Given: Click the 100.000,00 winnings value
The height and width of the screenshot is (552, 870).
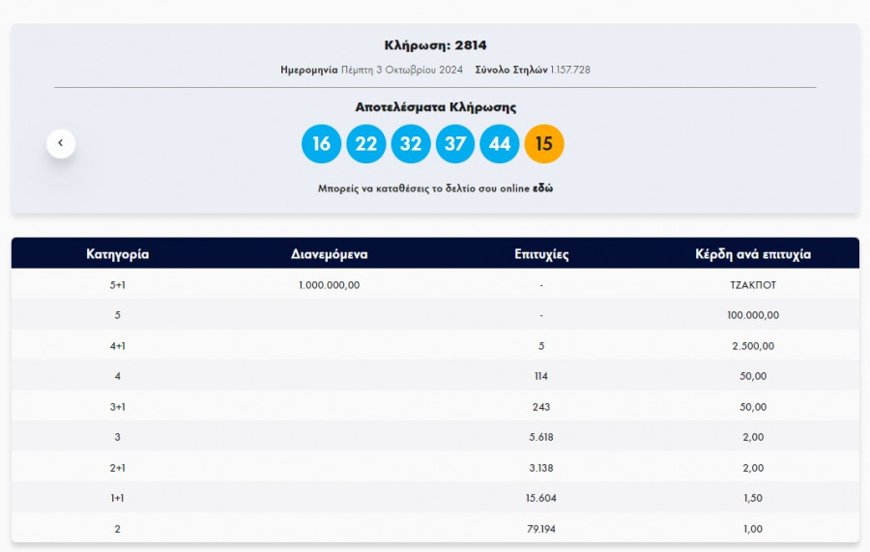Looking at the screenshot, I should coord(753,315).
